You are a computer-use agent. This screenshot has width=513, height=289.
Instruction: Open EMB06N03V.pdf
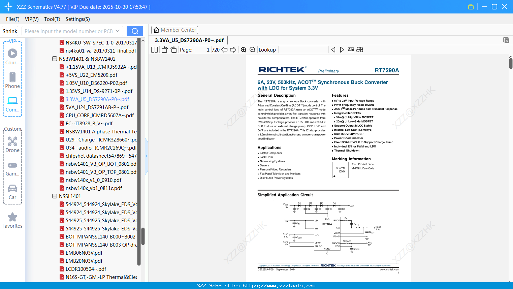coord(81,253)
